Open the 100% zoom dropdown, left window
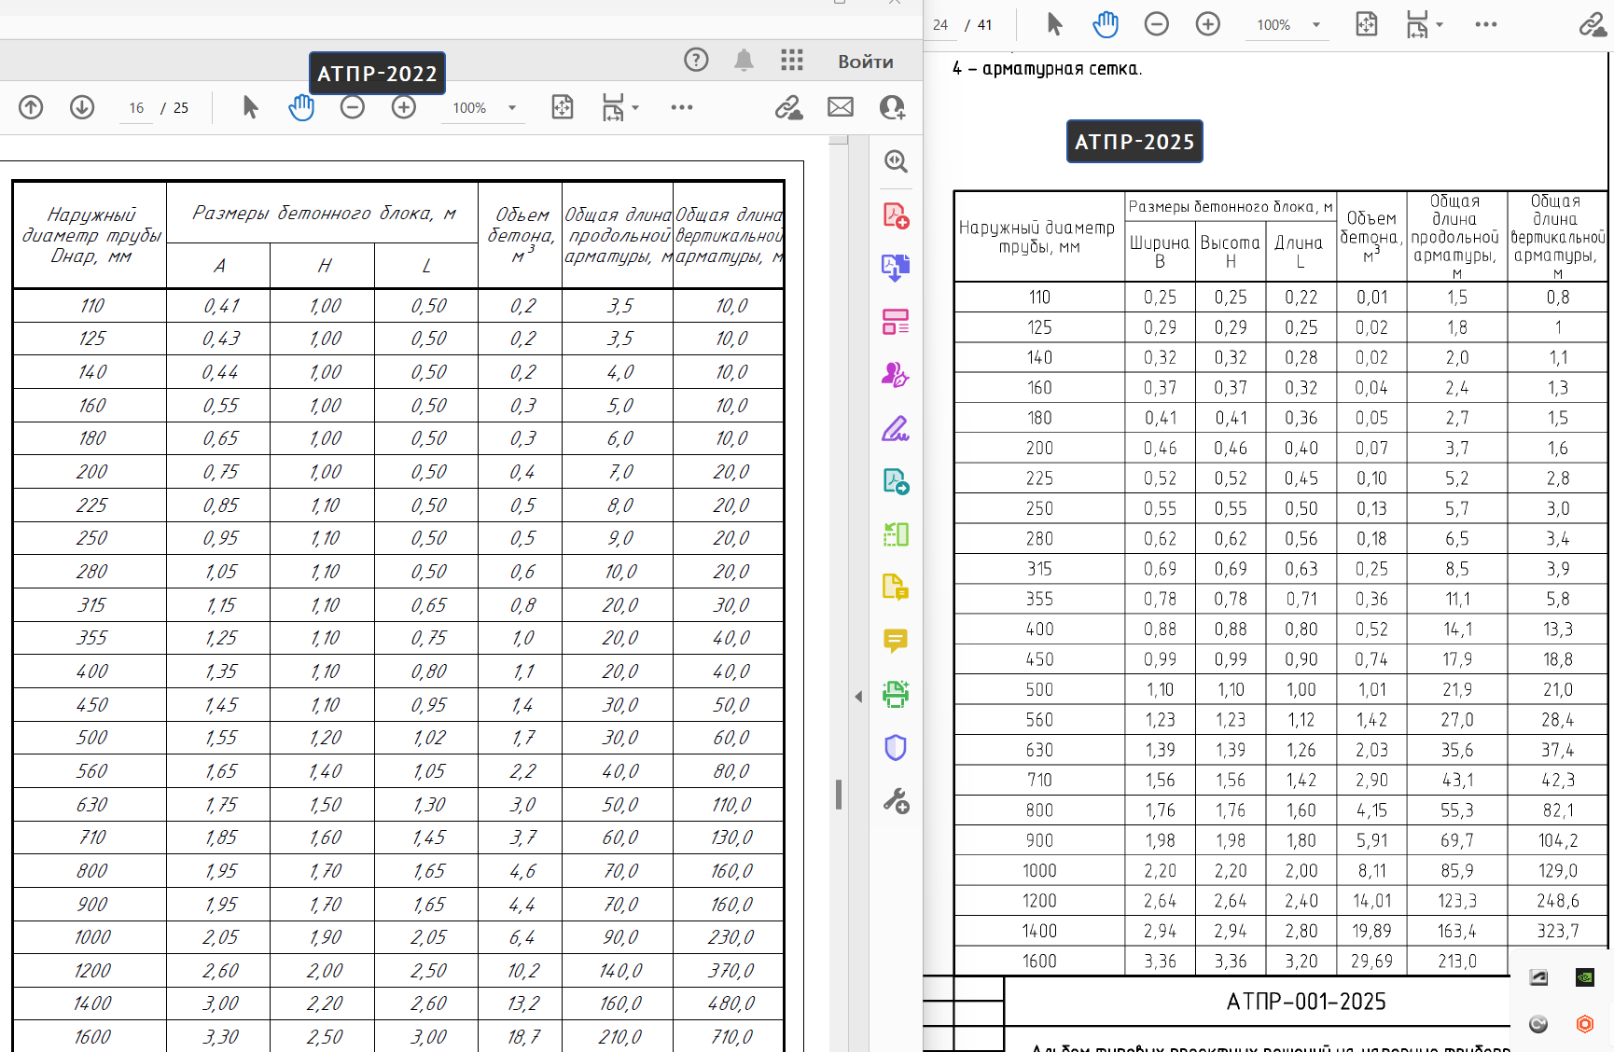This screenshot has height=1052, width=1614. coord(483,108)
